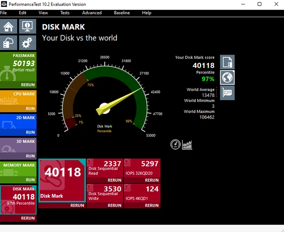284x232 pixels.
Task: Select the IOPS 4KQD1 124 tile
Action: tap(142, 193)
